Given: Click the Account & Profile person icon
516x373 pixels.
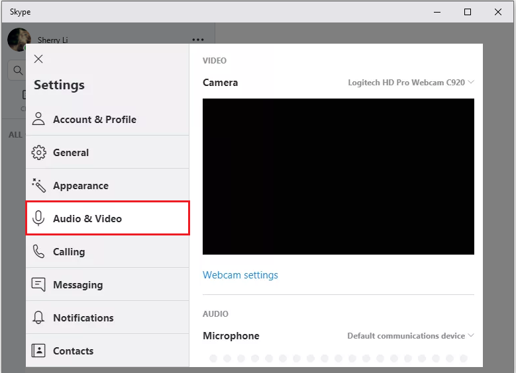Looking at the screenshot, I should (x=38, y=119).
